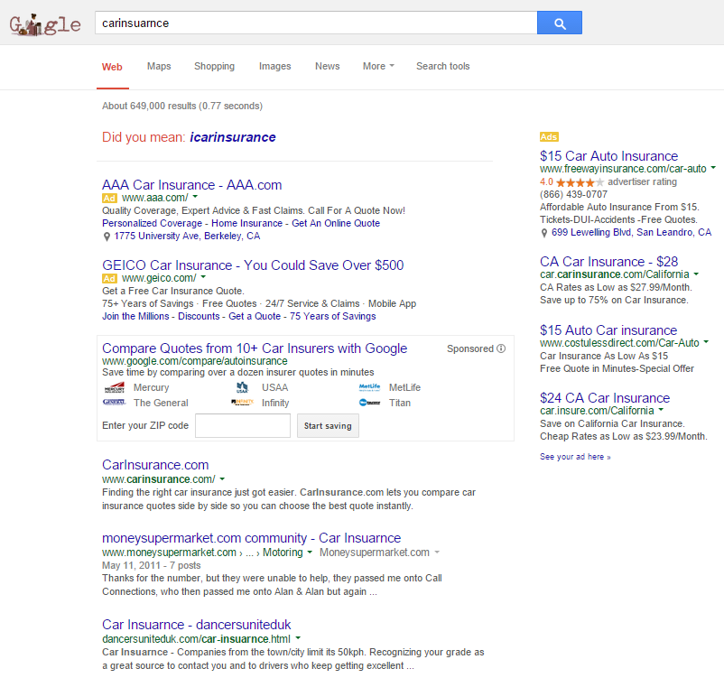Click the Google doodle logo
The height and width of the screenshot is (678, 724).
tap(45, 24)
